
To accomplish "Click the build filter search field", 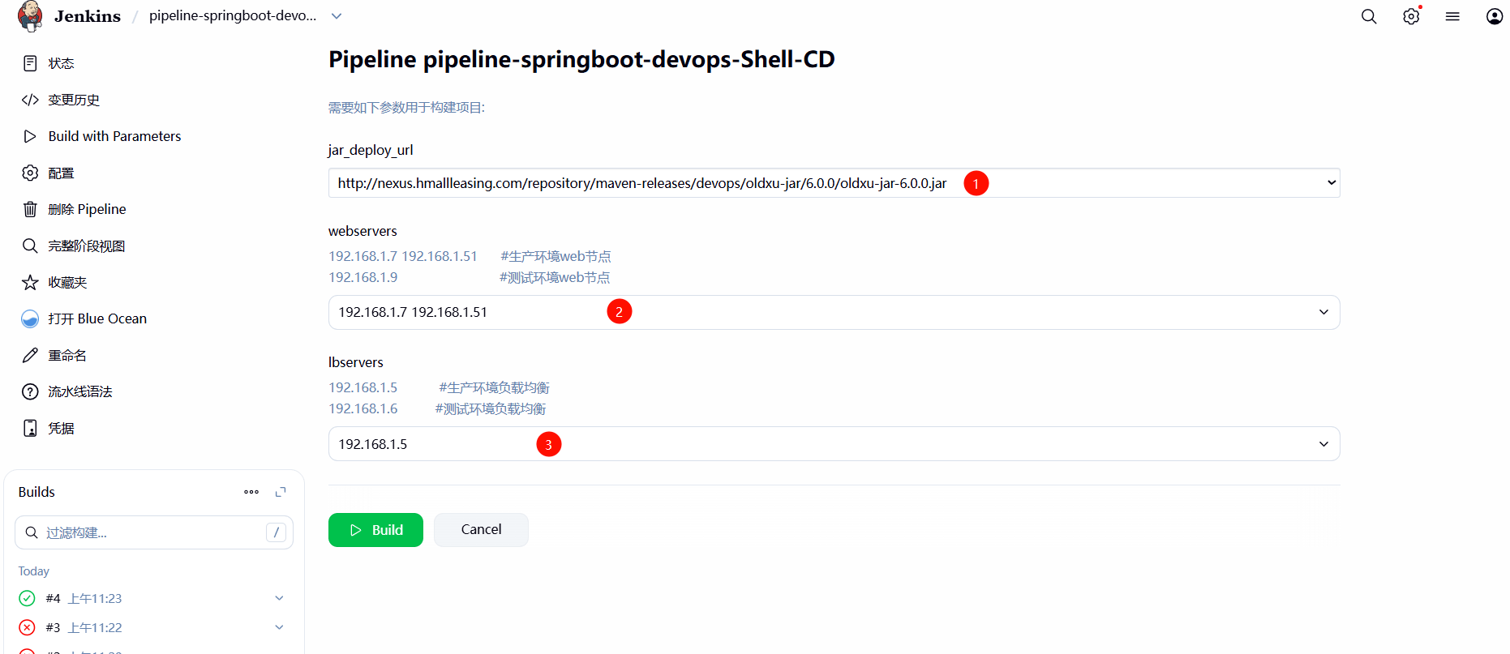I will (152, 532).
